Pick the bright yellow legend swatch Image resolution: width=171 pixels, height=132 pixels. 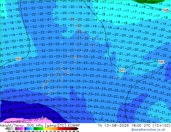tap(44, 128)
